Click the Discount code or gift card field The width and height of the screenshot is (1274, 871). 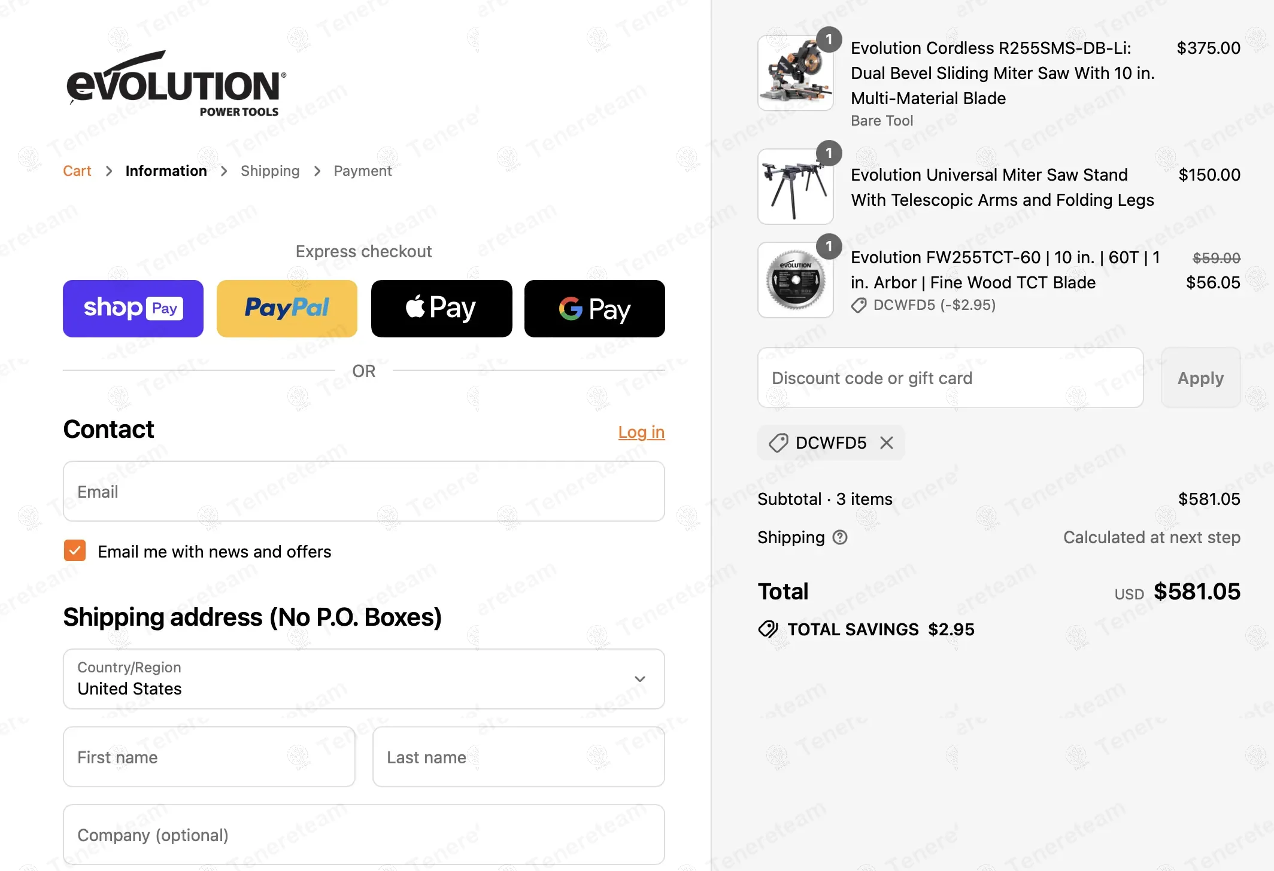coord(950,378)
